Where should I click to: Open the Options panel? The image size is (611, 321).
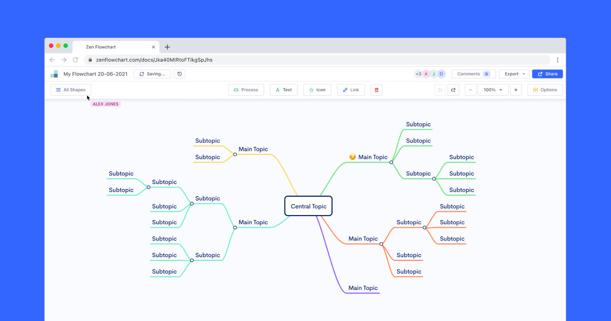pos(545,90)
